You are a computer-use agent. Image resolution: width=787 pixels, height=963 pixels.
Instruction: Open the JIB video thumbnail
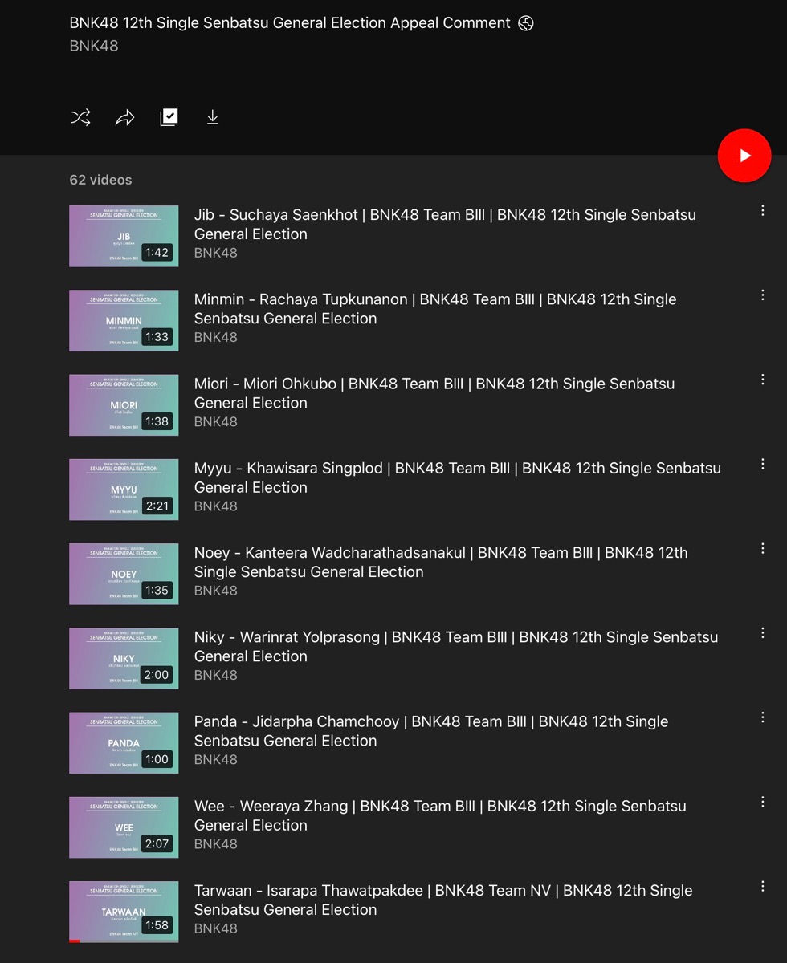click(x=124, y=236)
